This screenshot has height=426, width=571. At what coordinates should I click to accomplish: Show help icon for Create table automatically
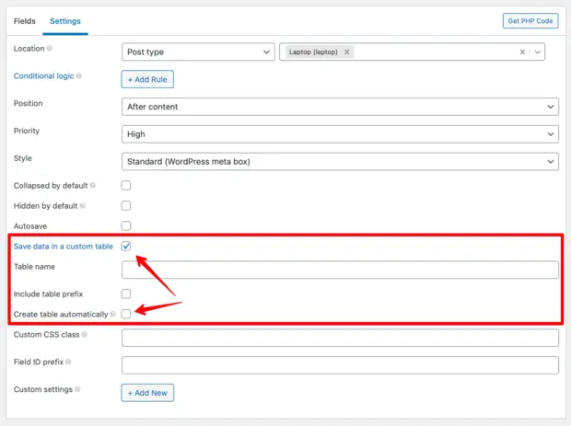click(113, 314)
